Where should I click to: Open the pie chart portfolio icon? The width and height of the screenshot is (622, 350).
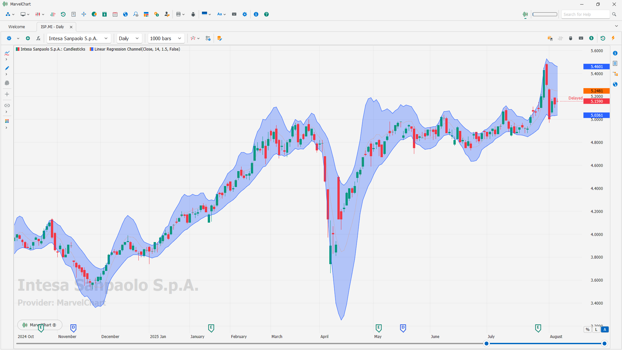pos(94,14)
